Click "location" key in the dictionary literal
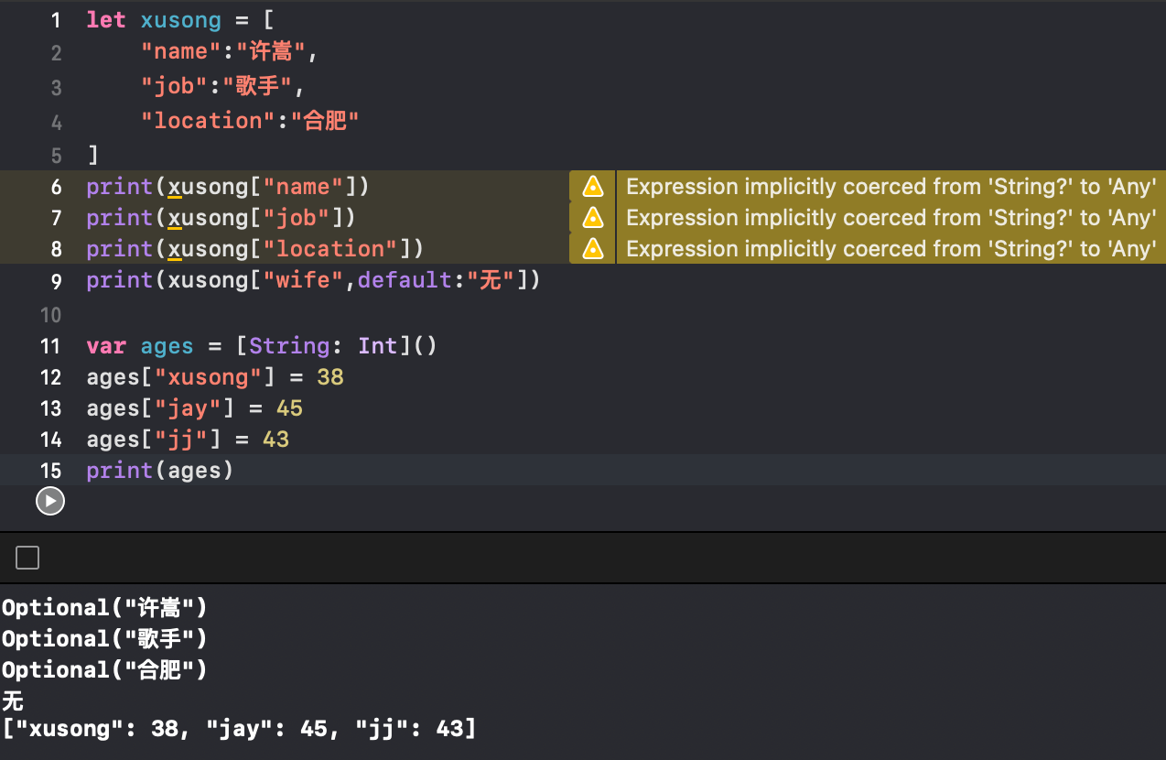 208,121
